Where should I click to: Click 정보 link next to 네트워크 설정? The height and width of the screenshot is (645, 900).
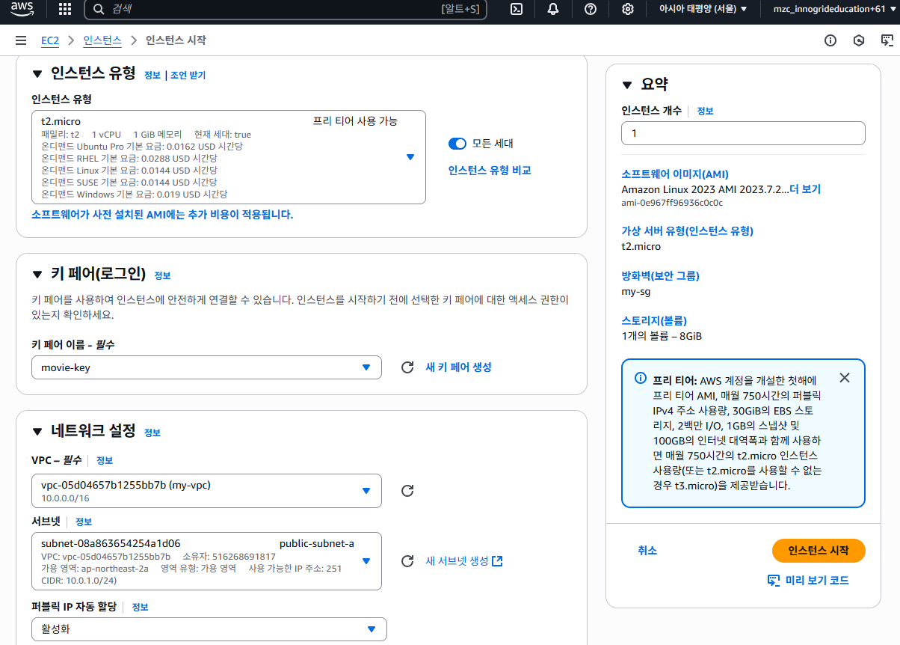pos(152,432)
